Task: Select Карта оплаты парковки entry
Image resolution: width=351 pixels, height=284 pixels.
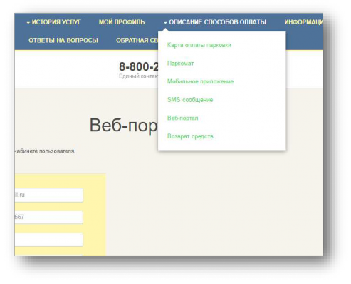Action: coord(199,45)
